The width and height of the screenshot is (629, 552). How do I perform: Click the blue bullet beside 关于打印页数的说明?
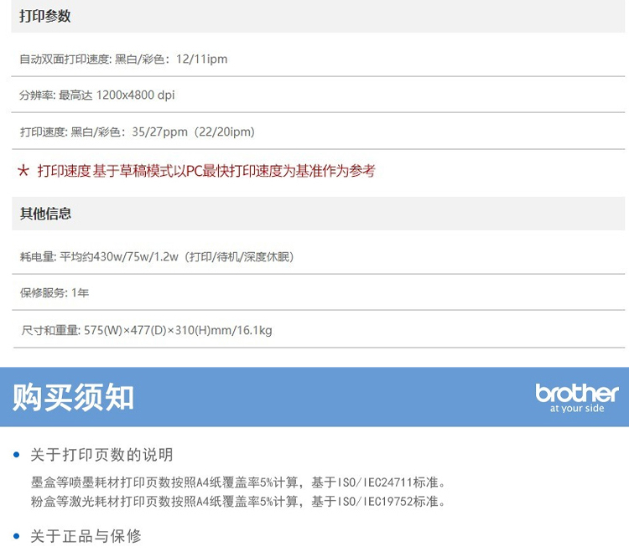point(17,454)
